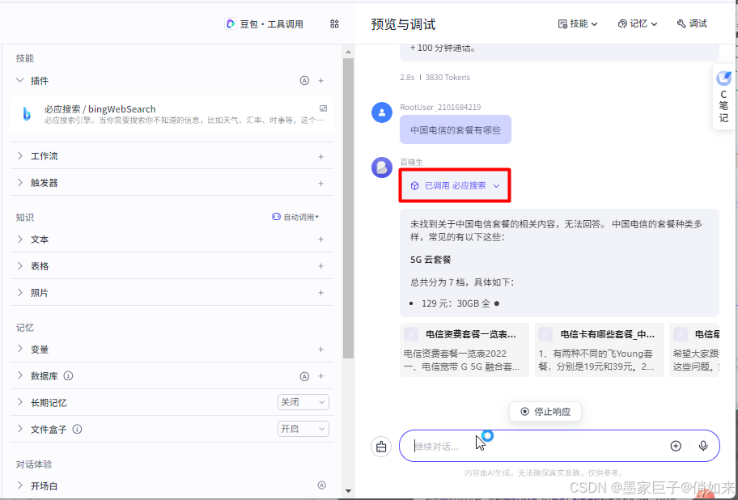Expand the 照片 knowledge section
Screen dimensions: 738x500
pyautogui.click(x=19, y=293)
